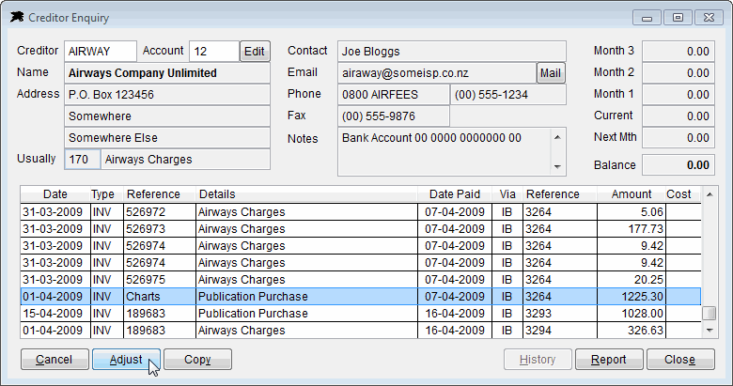Click the Adjust button
Viewport: 733px width, 386px height.
126,360
